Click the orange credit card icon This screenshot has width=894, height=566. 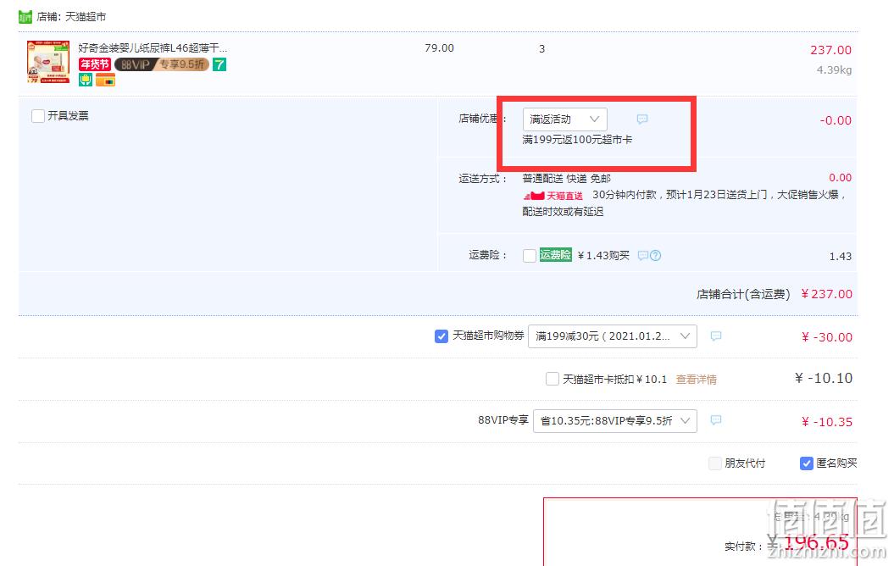pos(105,80)
